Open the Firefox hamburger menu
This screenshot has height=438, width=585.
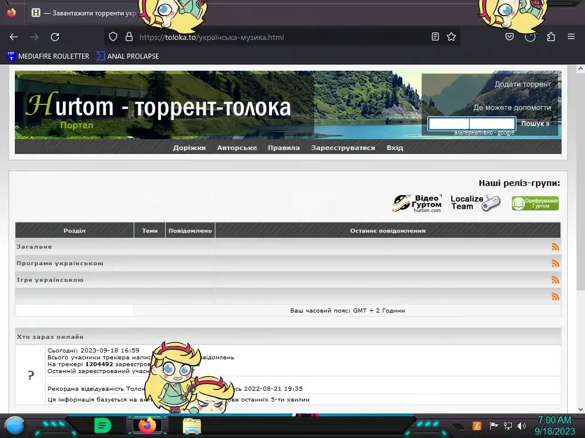click(x=571, y=36)
